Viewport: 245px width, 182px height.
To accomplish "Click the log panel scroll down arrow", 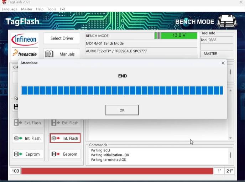I will (x=230, y=138).
